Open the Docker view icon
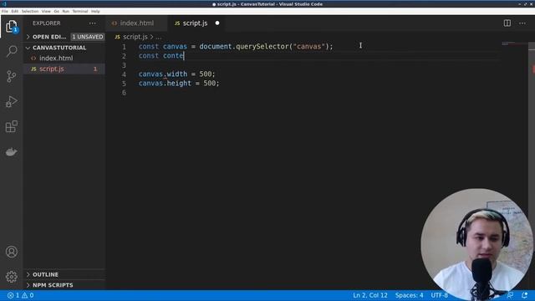Screen dimensions: 535x301 coord(11,151)
